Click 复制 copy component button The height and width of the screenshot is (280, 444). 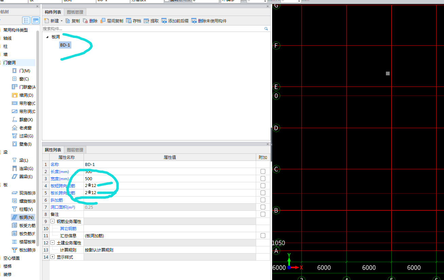(73, 21)
